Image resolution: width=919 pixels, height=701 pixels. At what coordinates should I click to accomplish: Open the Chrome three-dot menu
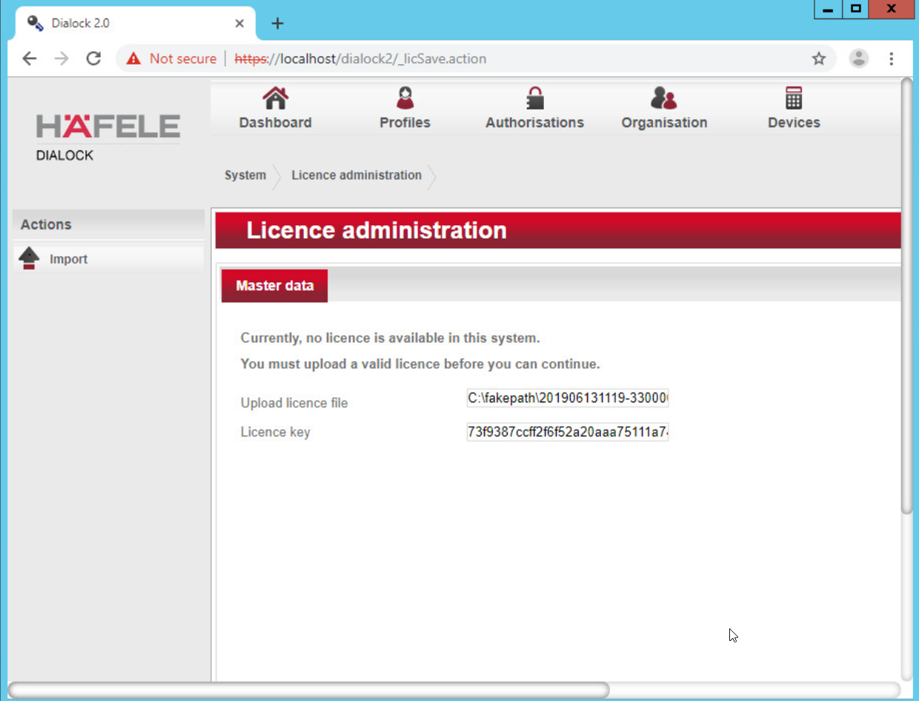click(x=891, y=59)
